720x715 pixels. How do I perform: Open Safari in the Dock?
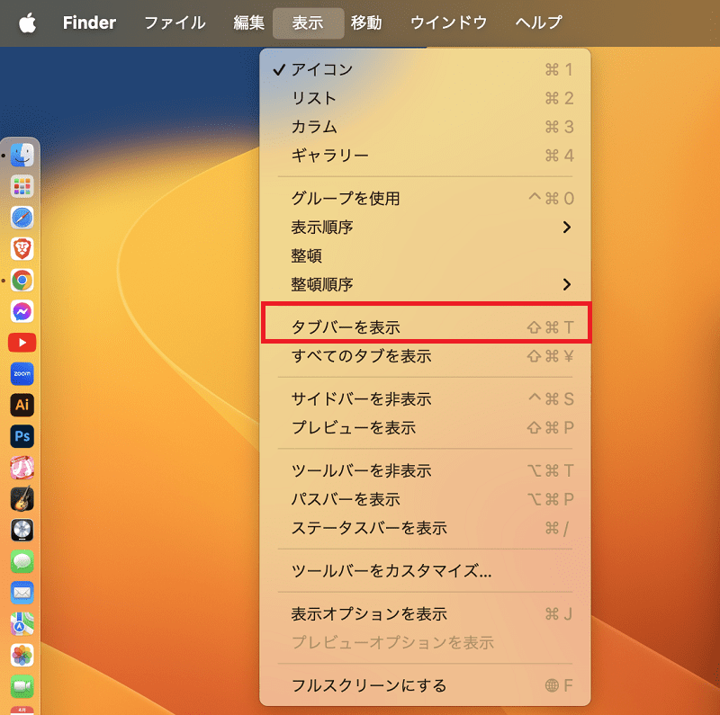tap(22, 218)
